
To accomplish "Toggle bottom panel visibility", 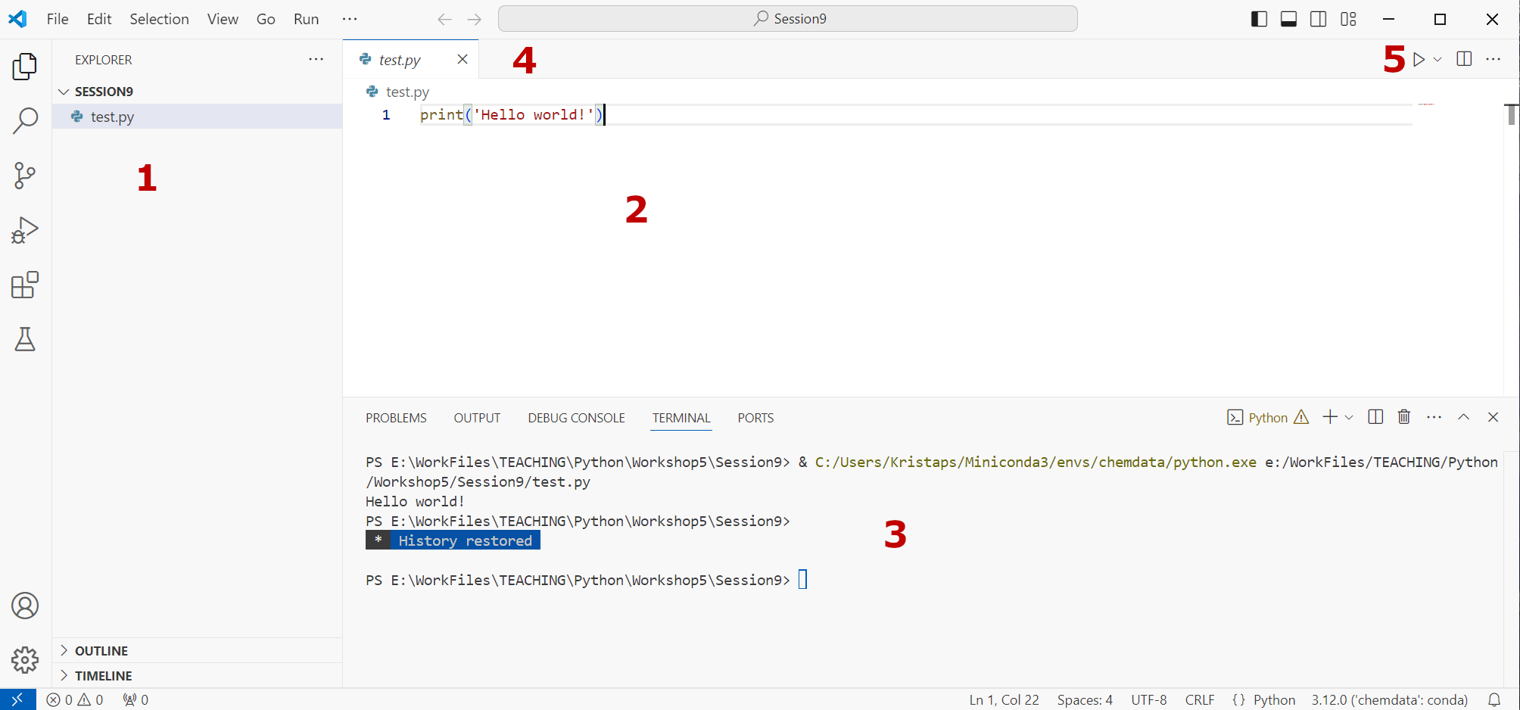I will [x=1288, y=19].
